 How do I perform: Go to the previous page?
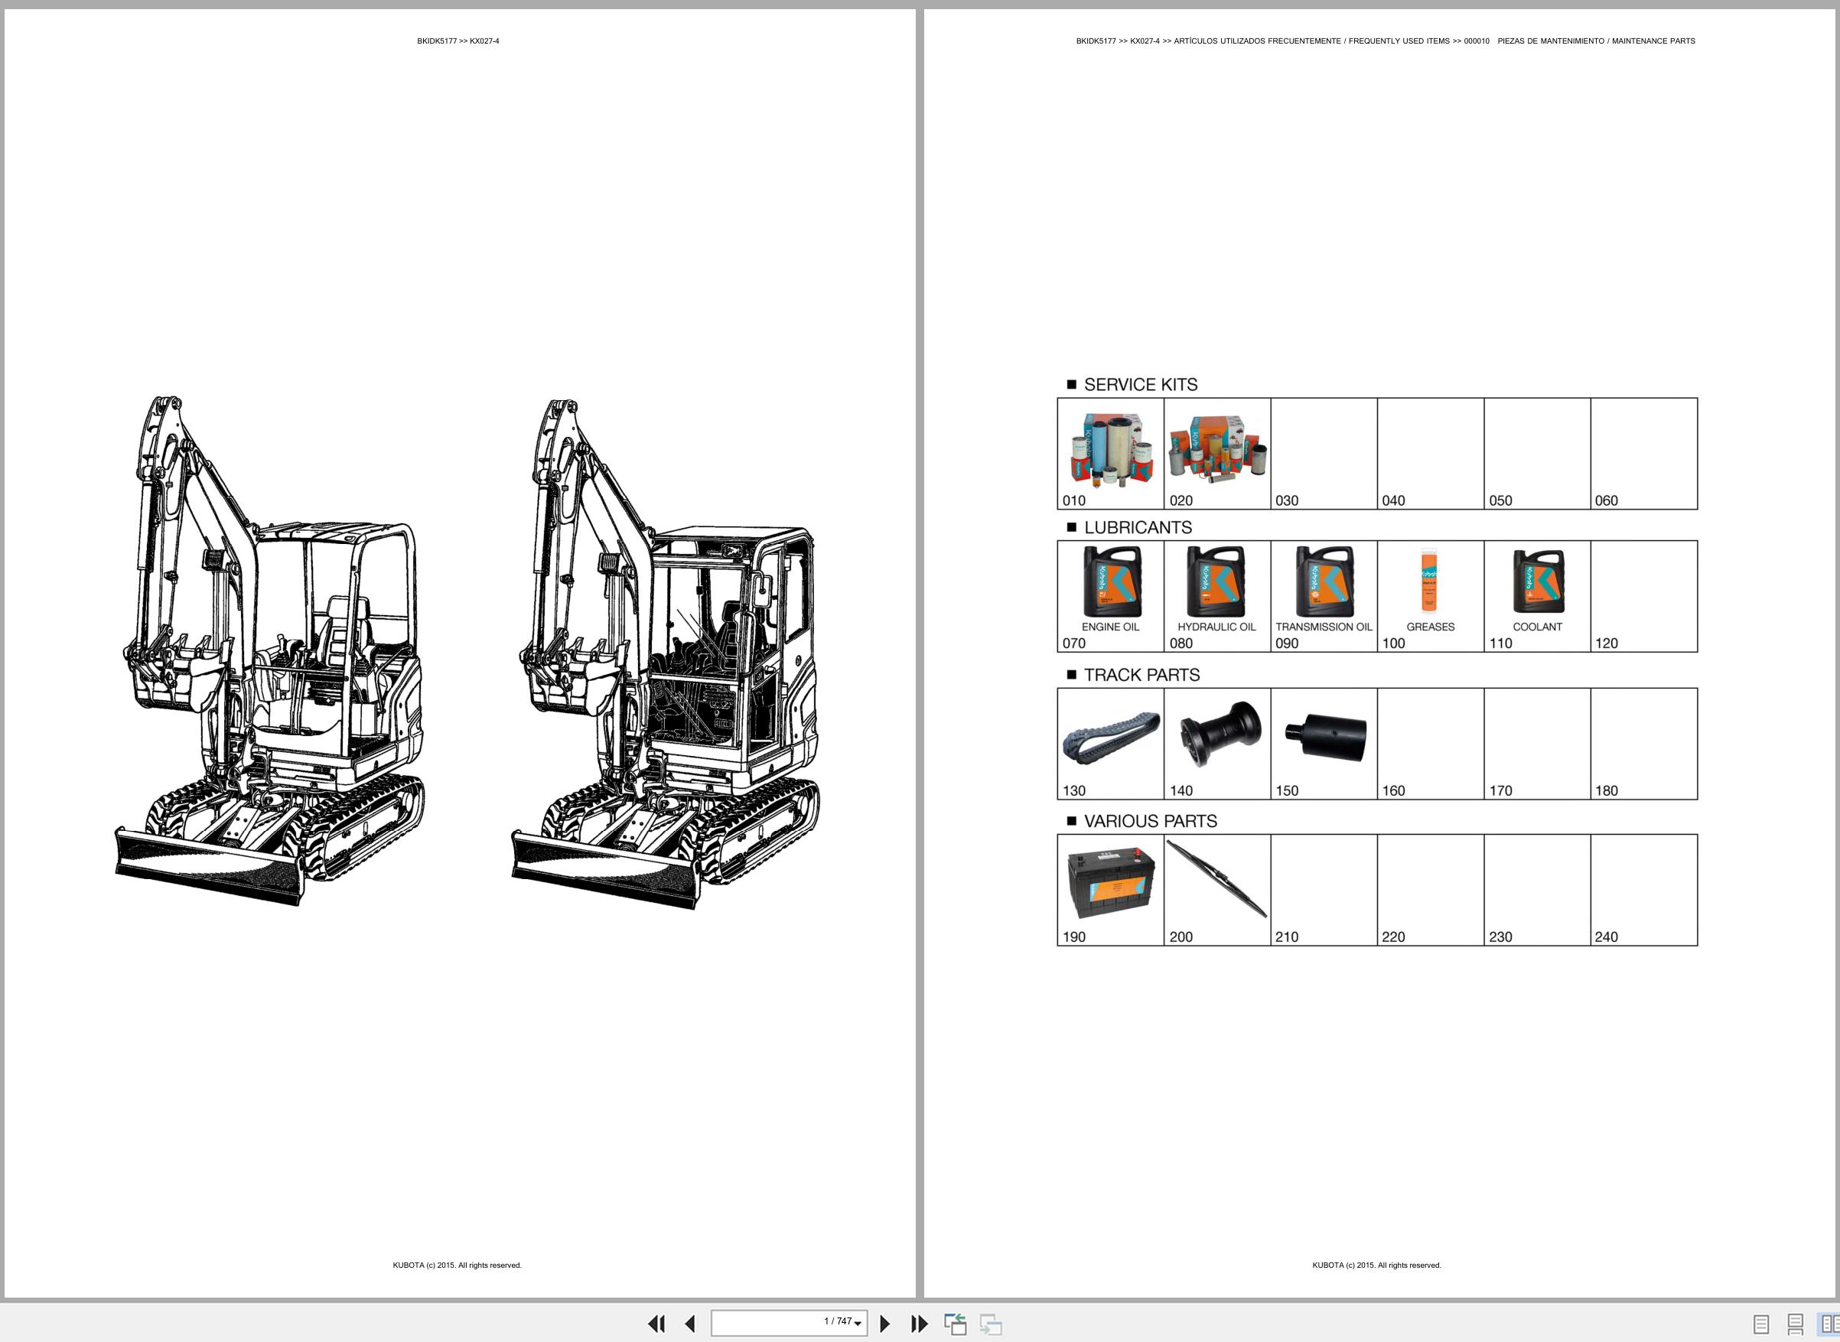689,1324
